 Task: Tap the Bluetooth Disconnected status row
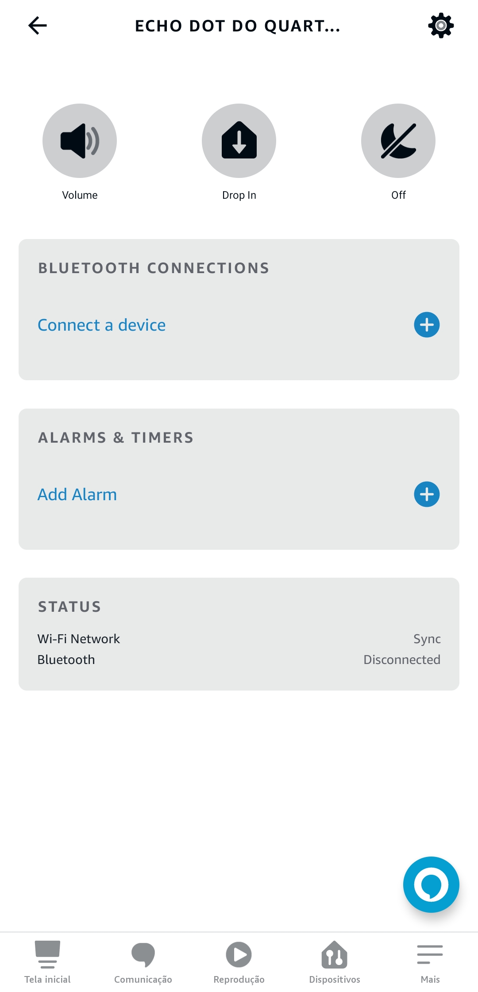[x=239, y=660]
